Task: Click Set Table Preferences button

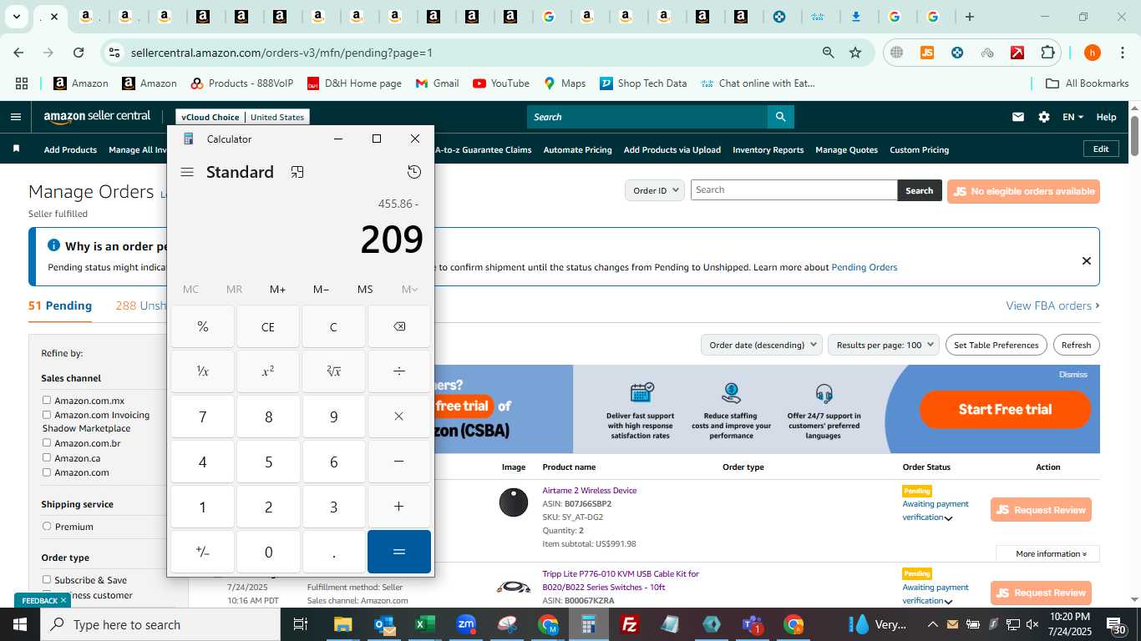Action: (996, 345)
